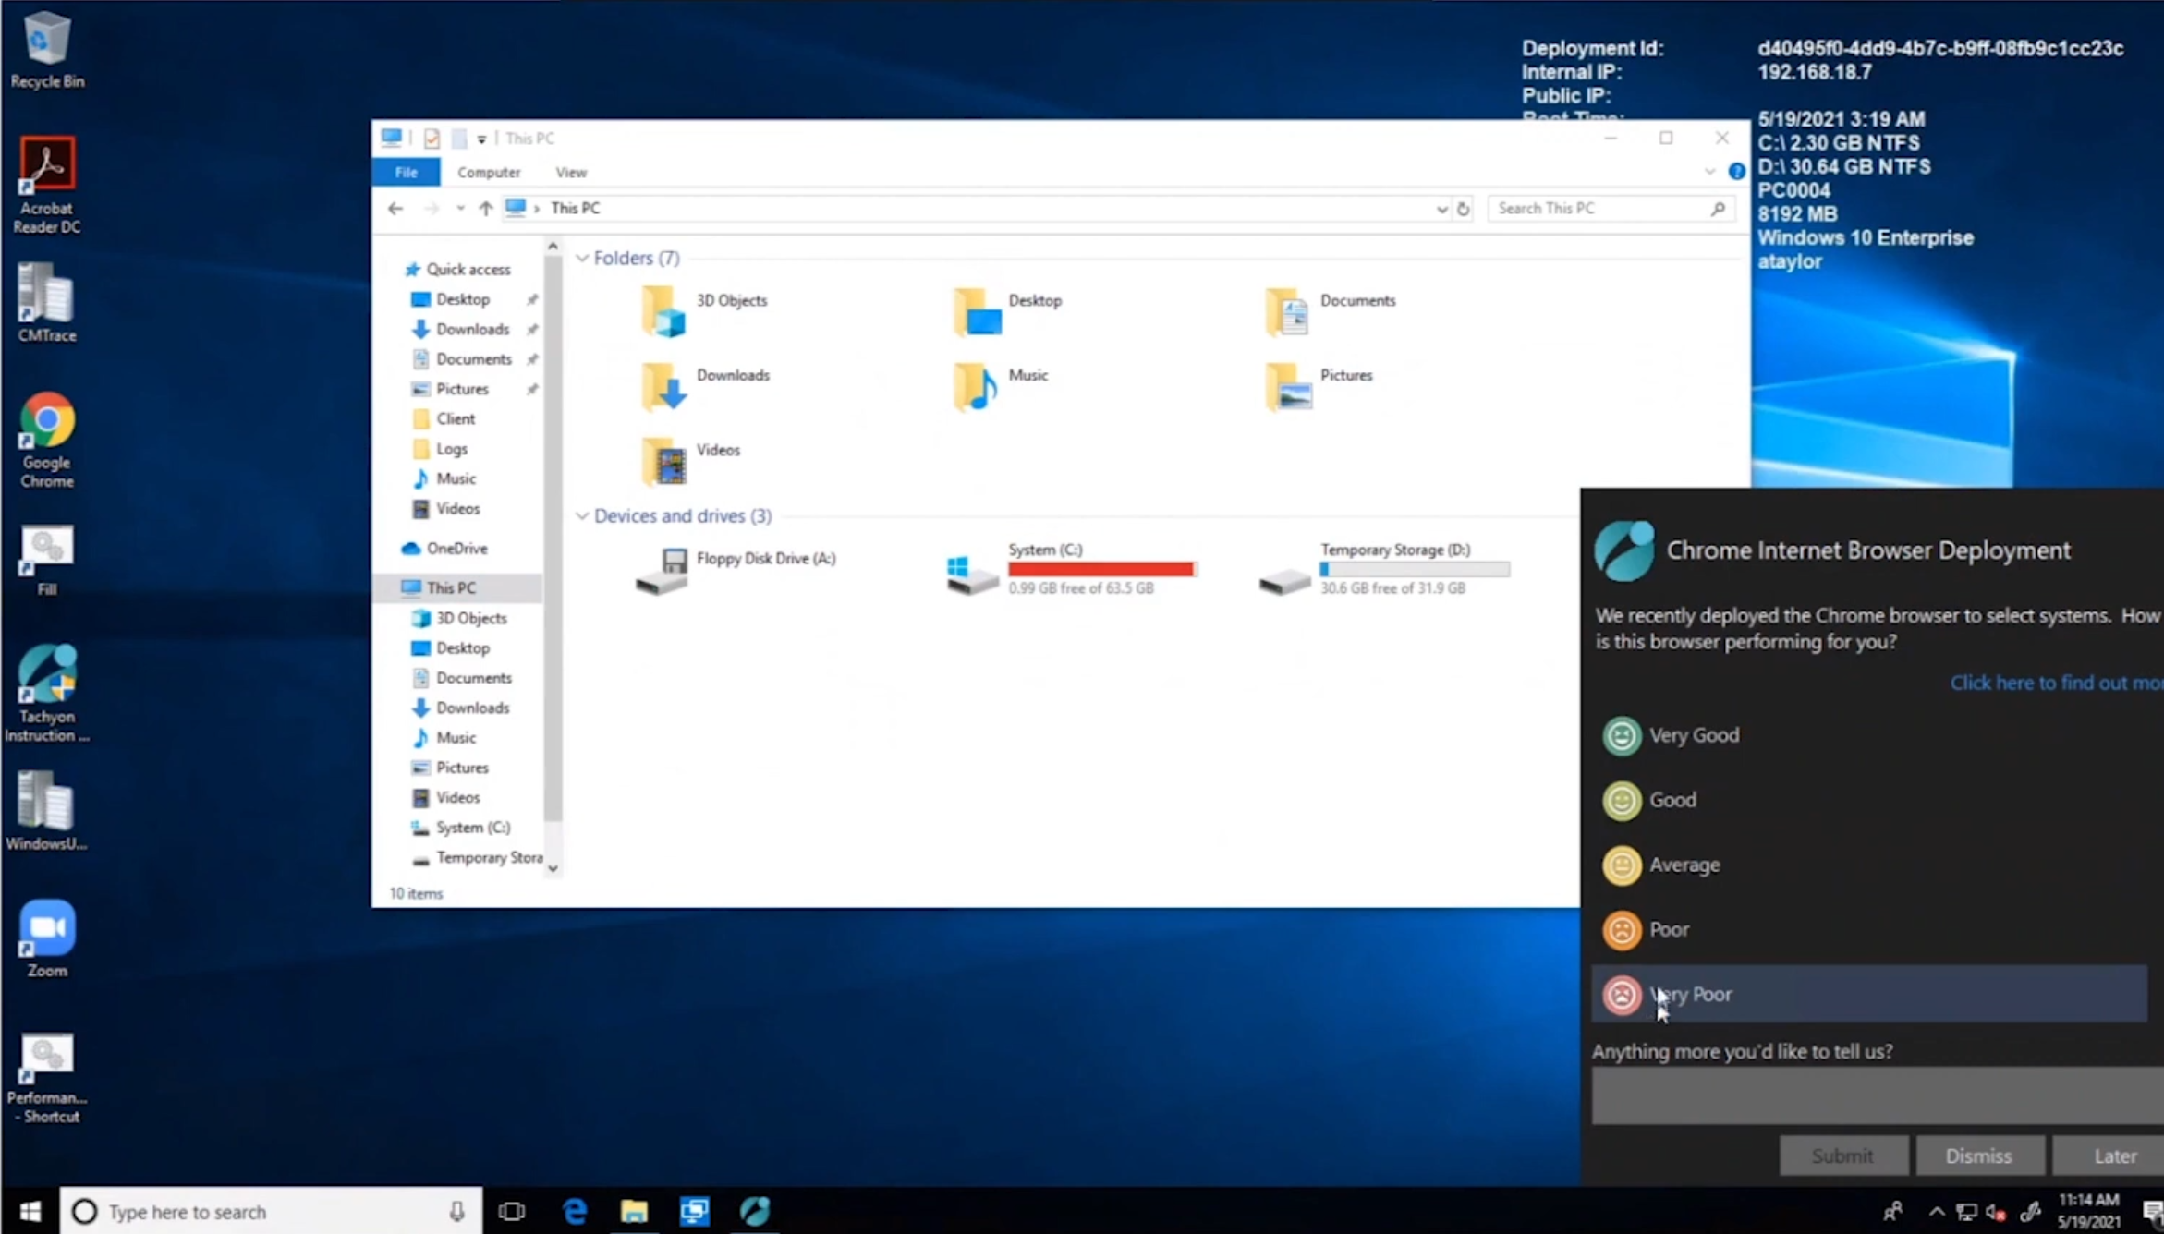The height and width of the screenshot is (1234, 2164).
Task: Open the Fill desktop shortcut
Action: click(x=46, y=561)
